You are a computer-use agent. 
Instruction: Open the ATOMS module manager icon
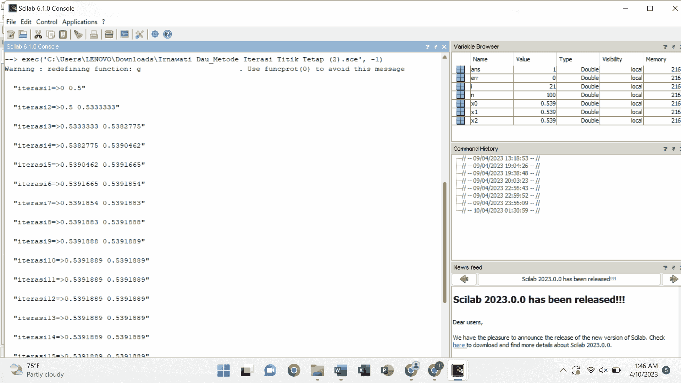(109, 34)
